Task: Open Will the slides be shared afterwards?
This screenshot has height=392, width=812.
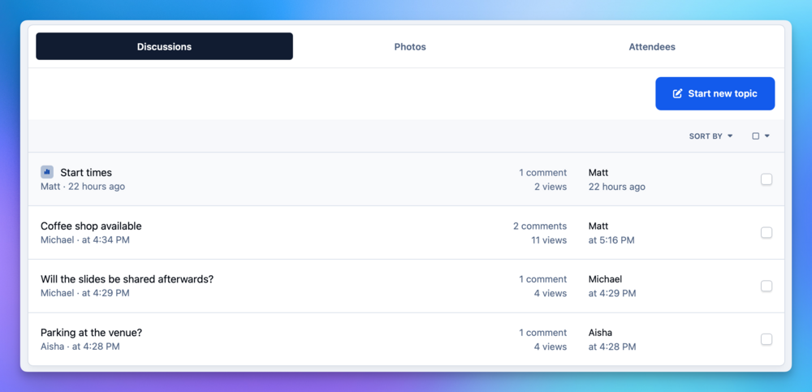Action: [127, 279]
